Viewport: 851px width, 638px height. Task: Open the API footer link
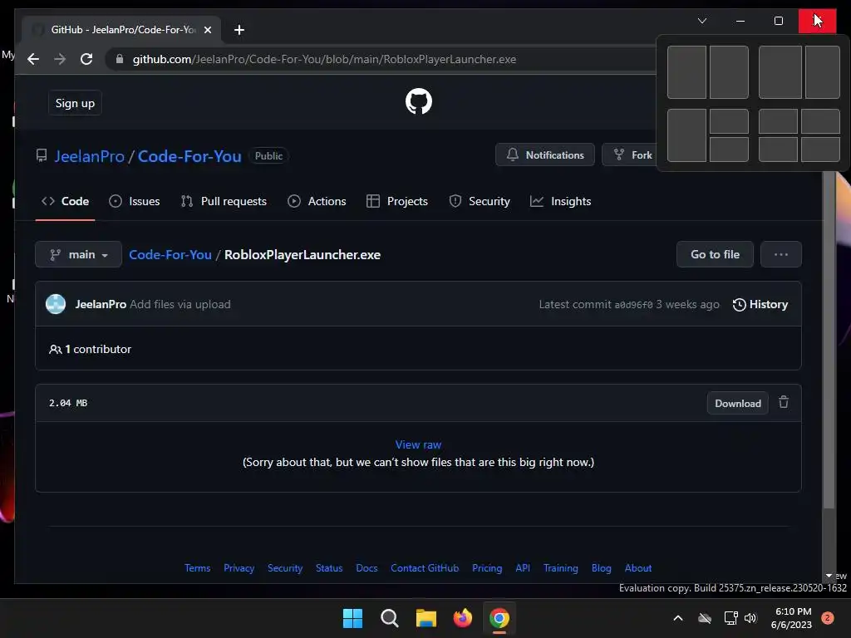coord(523,568)
